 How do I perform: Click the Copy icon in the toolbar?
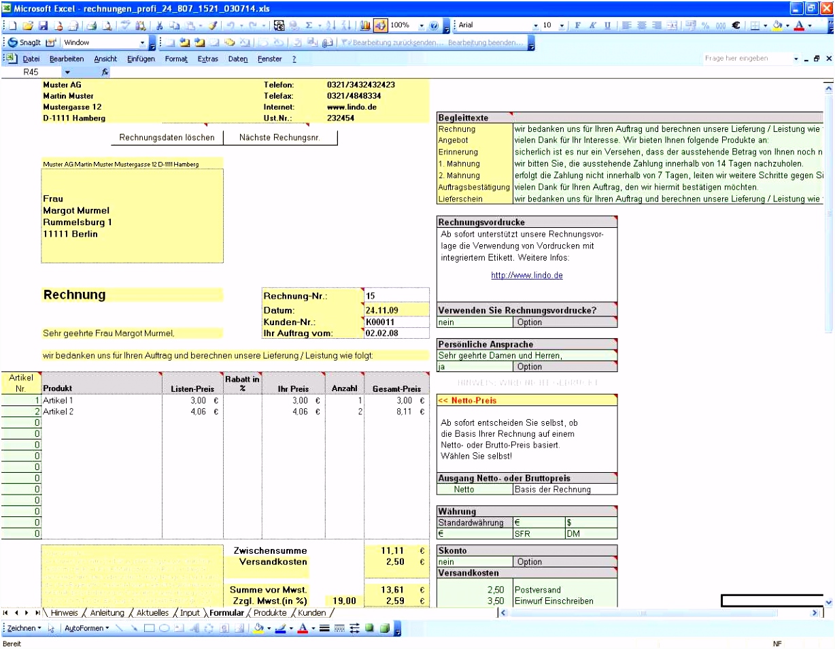[x=175, y=26]
